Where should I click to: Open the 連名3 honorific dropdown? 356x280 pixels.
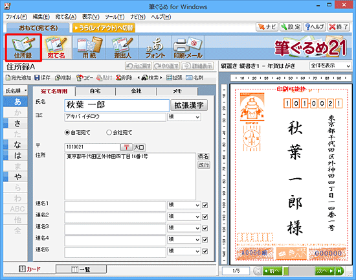tap(184, 228)
